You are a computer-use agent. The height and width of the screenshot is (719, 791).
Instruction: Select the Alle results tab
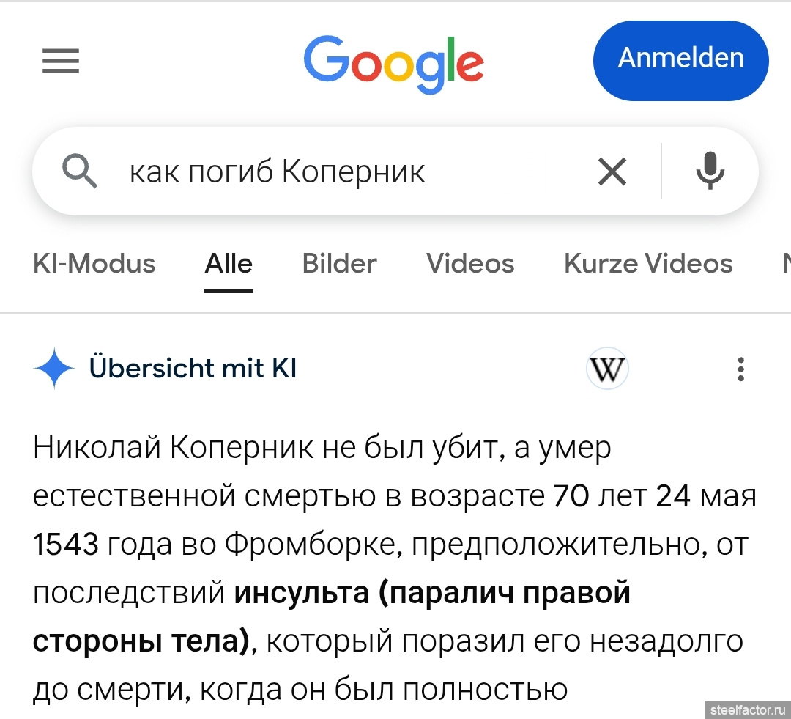pyautogui.click(x=229, y=264)
